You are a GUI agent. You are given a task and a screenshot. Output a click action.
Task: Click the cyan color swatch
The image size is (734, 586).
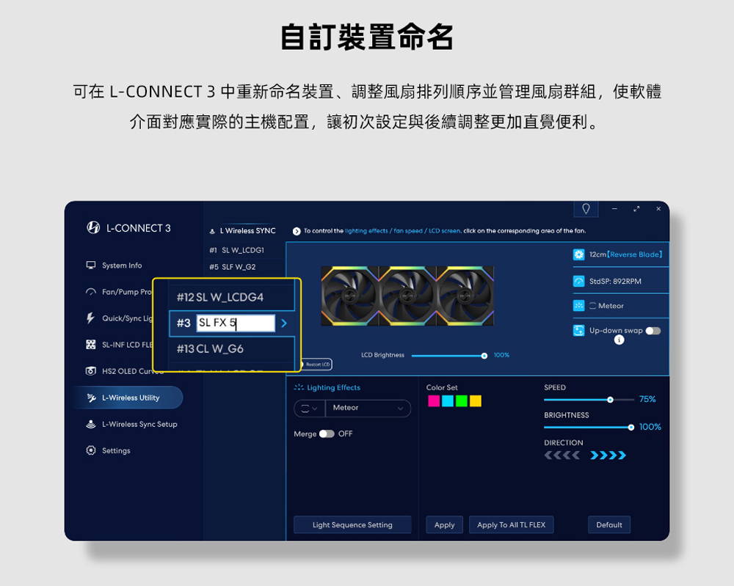point(448,401)
